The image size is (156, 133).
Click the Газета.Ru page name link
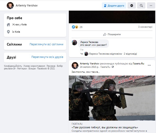coord(138,64)
